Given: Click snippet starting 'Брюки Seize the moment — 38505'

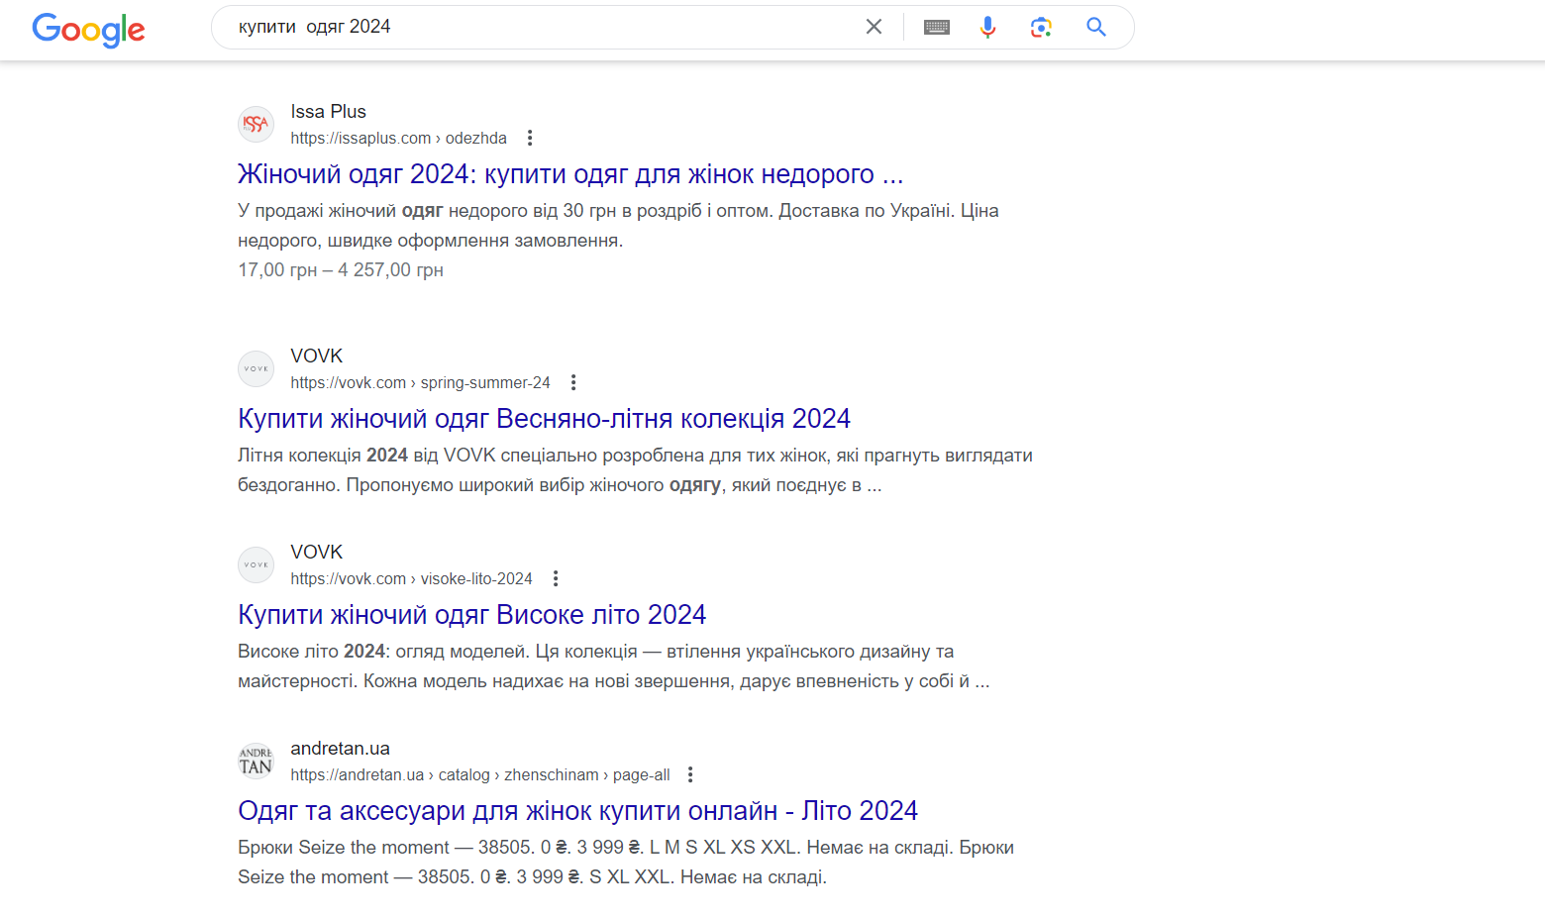Looking at the screenshot, I should [x=626, y=863].
